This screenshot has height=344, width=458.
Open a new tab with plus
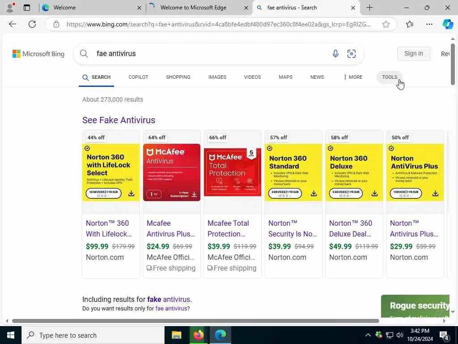coord(369,8)
